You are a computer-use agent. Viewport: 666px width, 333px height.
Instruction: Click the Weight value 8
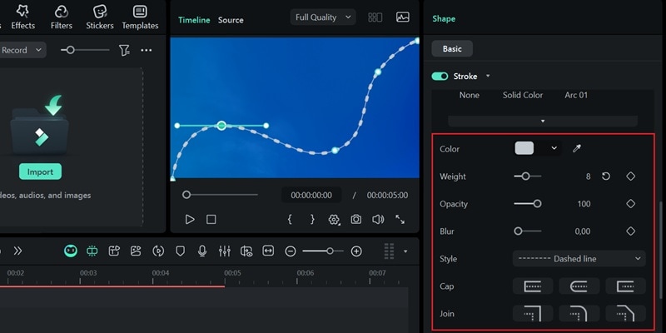point(588,176)
